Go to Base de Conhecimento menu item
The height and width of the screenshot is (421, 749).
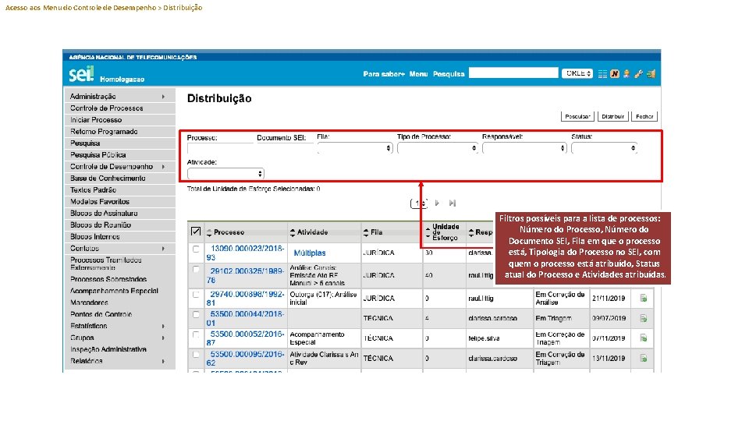(120, 179)
